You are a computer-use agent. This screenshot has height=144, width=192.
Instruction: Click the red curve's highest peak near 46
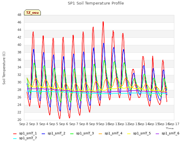point(103,22)
